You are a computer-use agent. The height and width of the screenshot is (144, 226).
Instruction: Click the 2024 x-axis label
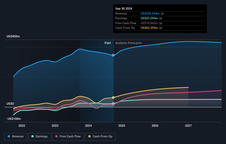click(x=88, y=126)
